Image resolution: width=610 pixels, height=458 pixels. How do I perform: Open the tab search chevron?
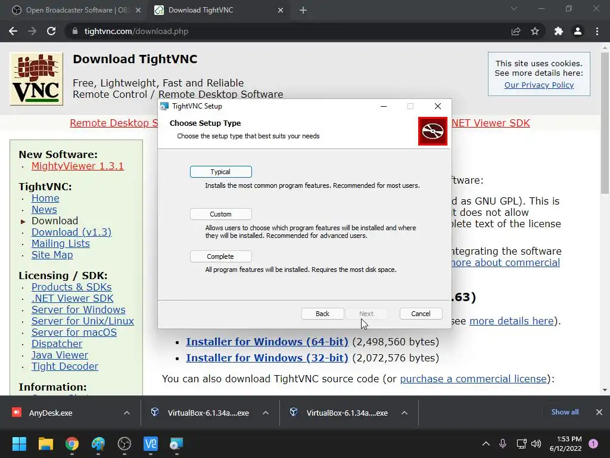tap(514, 8)
